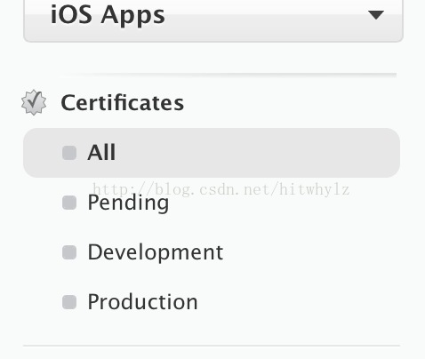Open the Production certificates list
Screen dimensions: 425x359
click(142, 302)
